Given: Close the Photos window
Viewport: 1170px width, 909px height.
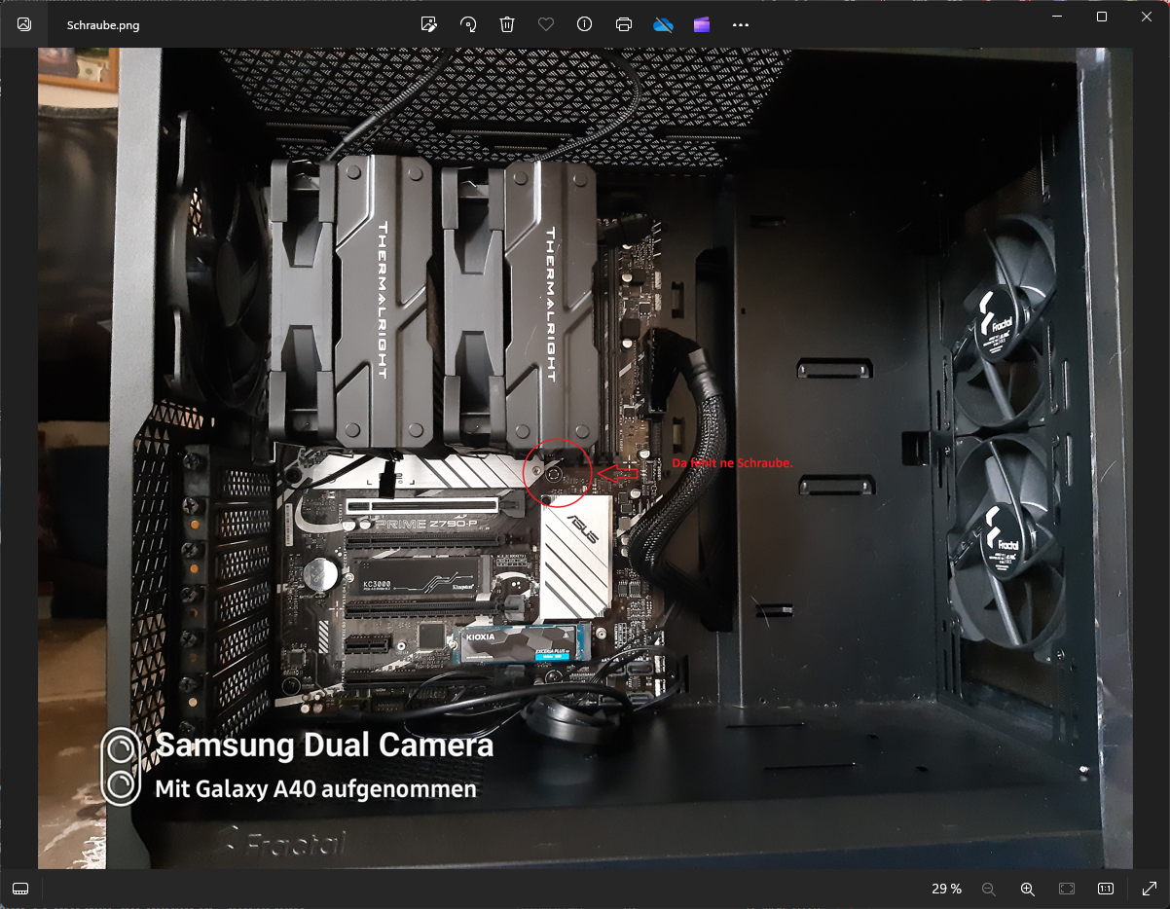Looking at the screenshot, I should pos(1147,17).
